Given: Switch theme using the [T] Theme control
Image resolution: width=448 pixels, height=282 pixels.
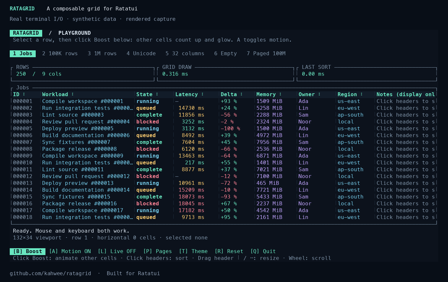Looking at the screenshot, I should [193, 251].
